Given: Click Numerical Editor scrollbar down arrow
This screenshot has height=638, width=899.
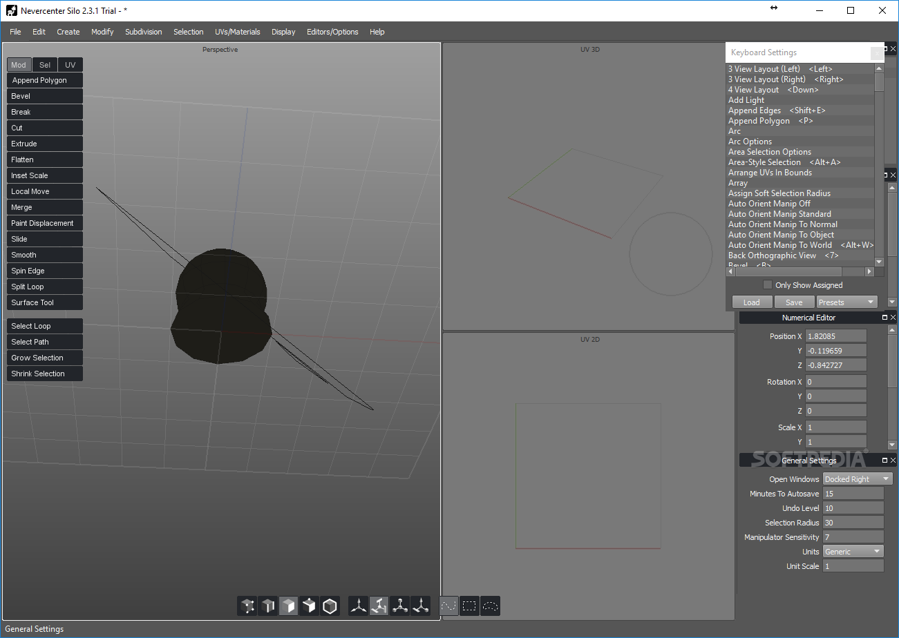Looking at the screenshot, I should (892, 445).
